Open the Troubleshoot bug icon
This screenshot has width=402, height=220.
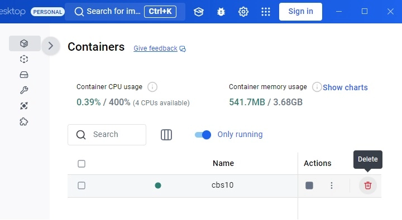(x=221, y=12)
